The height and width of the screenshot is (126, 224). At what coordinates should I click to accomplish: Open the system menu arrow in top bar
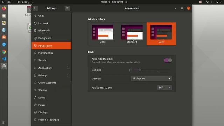click(221, 2)
